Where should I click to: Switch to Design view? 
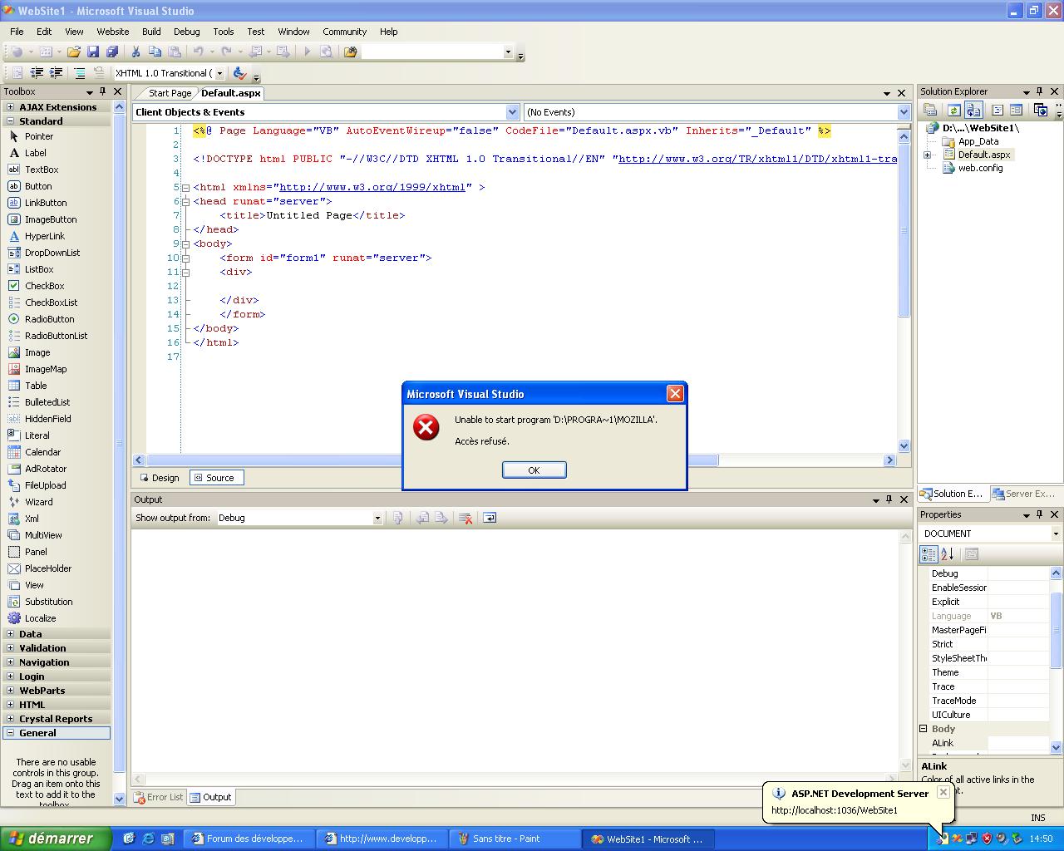159,478
